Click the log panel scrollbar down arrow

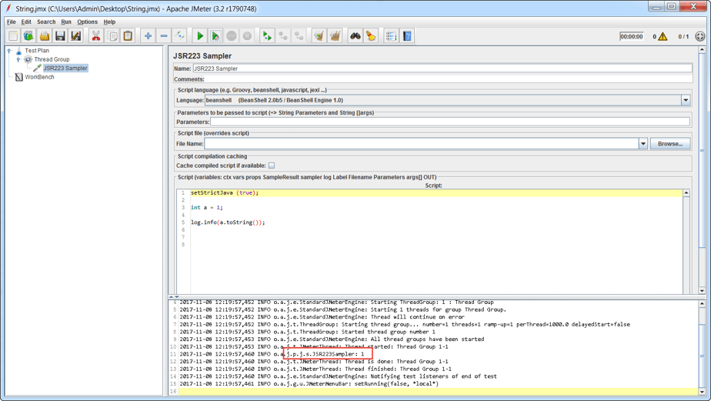(x=702, y=392)
